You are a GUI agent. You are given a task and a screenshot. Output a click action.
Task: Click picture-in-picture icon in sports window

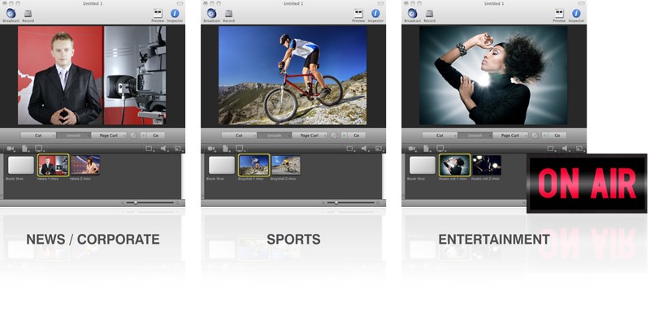(x=379, y=149)
